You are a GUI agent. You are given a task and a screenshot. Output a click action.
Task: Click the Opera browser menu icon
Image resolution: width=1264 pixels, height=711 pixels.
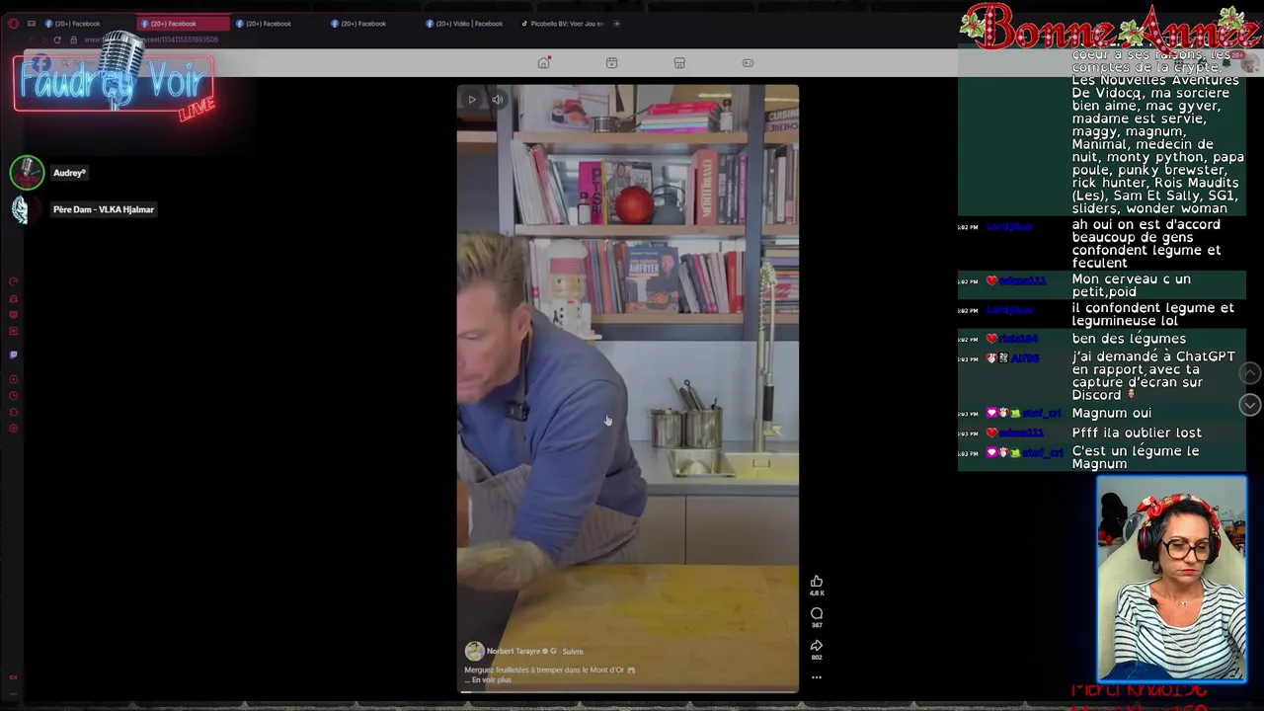pyautogui.click(x=13, y=24)
